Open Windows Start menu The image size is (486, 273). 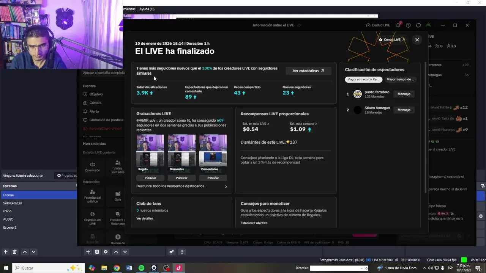pyautogui.click(x=6, y=268)
